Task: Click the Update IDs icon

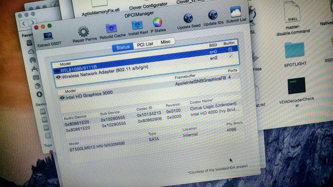Action: [x=213, y=16]
